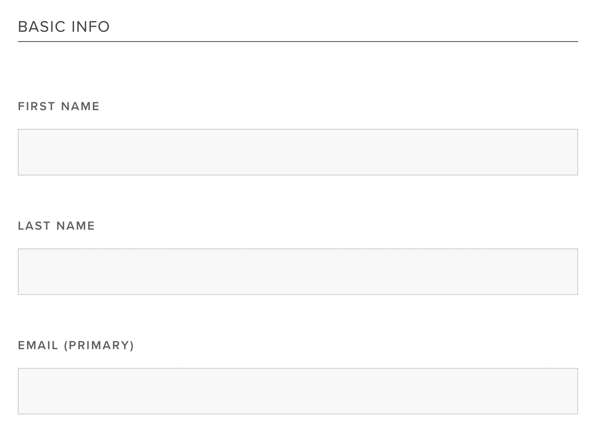This screenshot has height=436, width=609.
Task: Click the divider line under BASIC INFO
Action: pyautogui.click(x=298, y=42)
